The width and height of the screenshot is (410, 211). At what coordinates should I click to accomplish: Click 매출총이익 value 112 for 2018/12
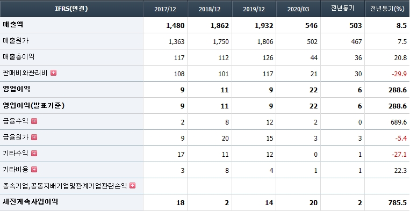click(x=224, y=57)
